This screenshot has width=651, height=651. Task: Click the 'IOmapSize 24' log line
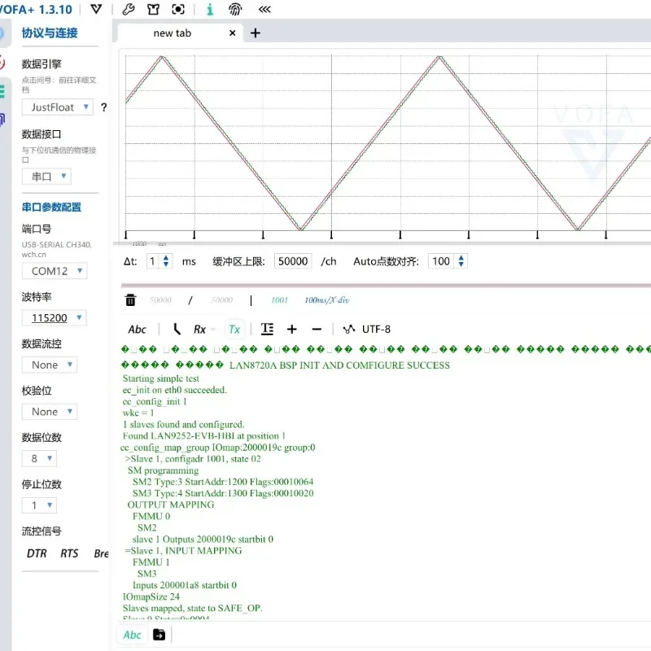(151, 596)
